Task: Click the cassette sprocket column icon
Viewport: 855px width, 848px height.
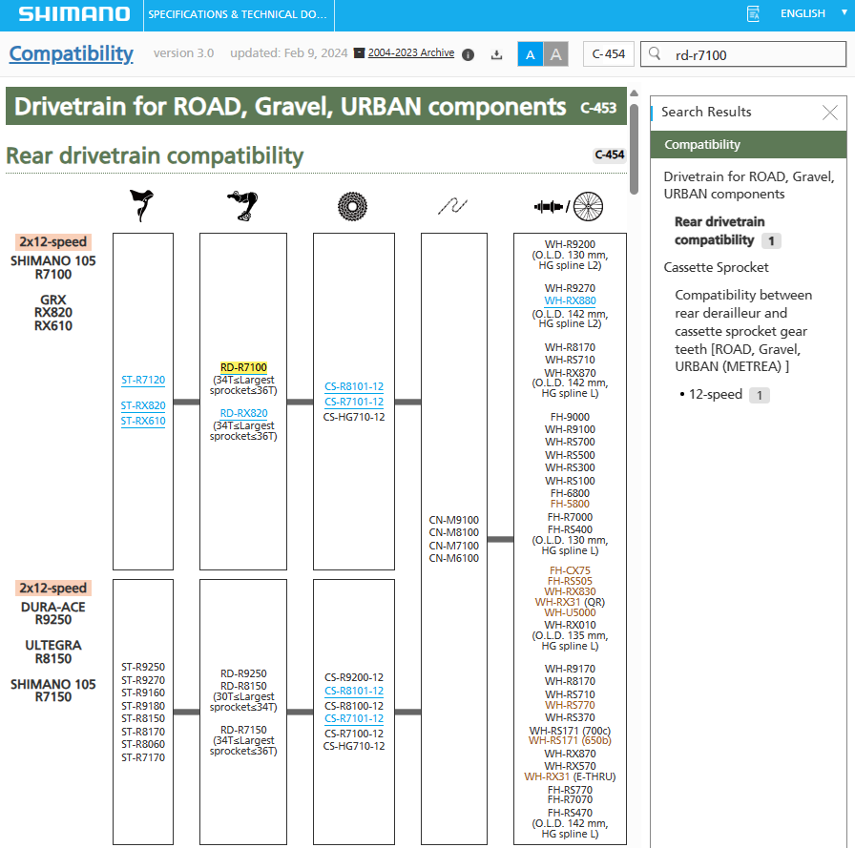Action: tap(352, 207)
